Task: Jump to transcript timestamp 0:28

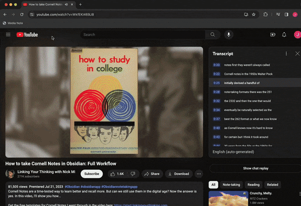Action: 217,92
